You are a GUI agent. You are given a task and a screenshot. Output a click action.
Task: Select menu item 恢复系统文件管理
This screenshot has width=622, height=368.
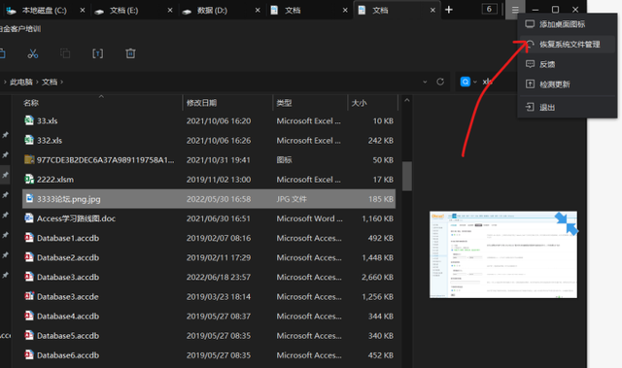tap(567, 45)
